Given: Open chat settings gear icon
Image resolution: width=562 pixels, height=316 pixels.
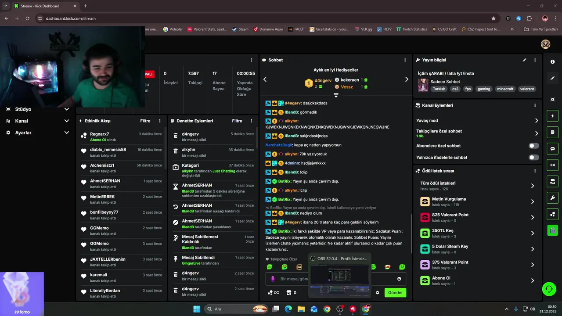Looking at the screenshot, I should coord(377,293).
